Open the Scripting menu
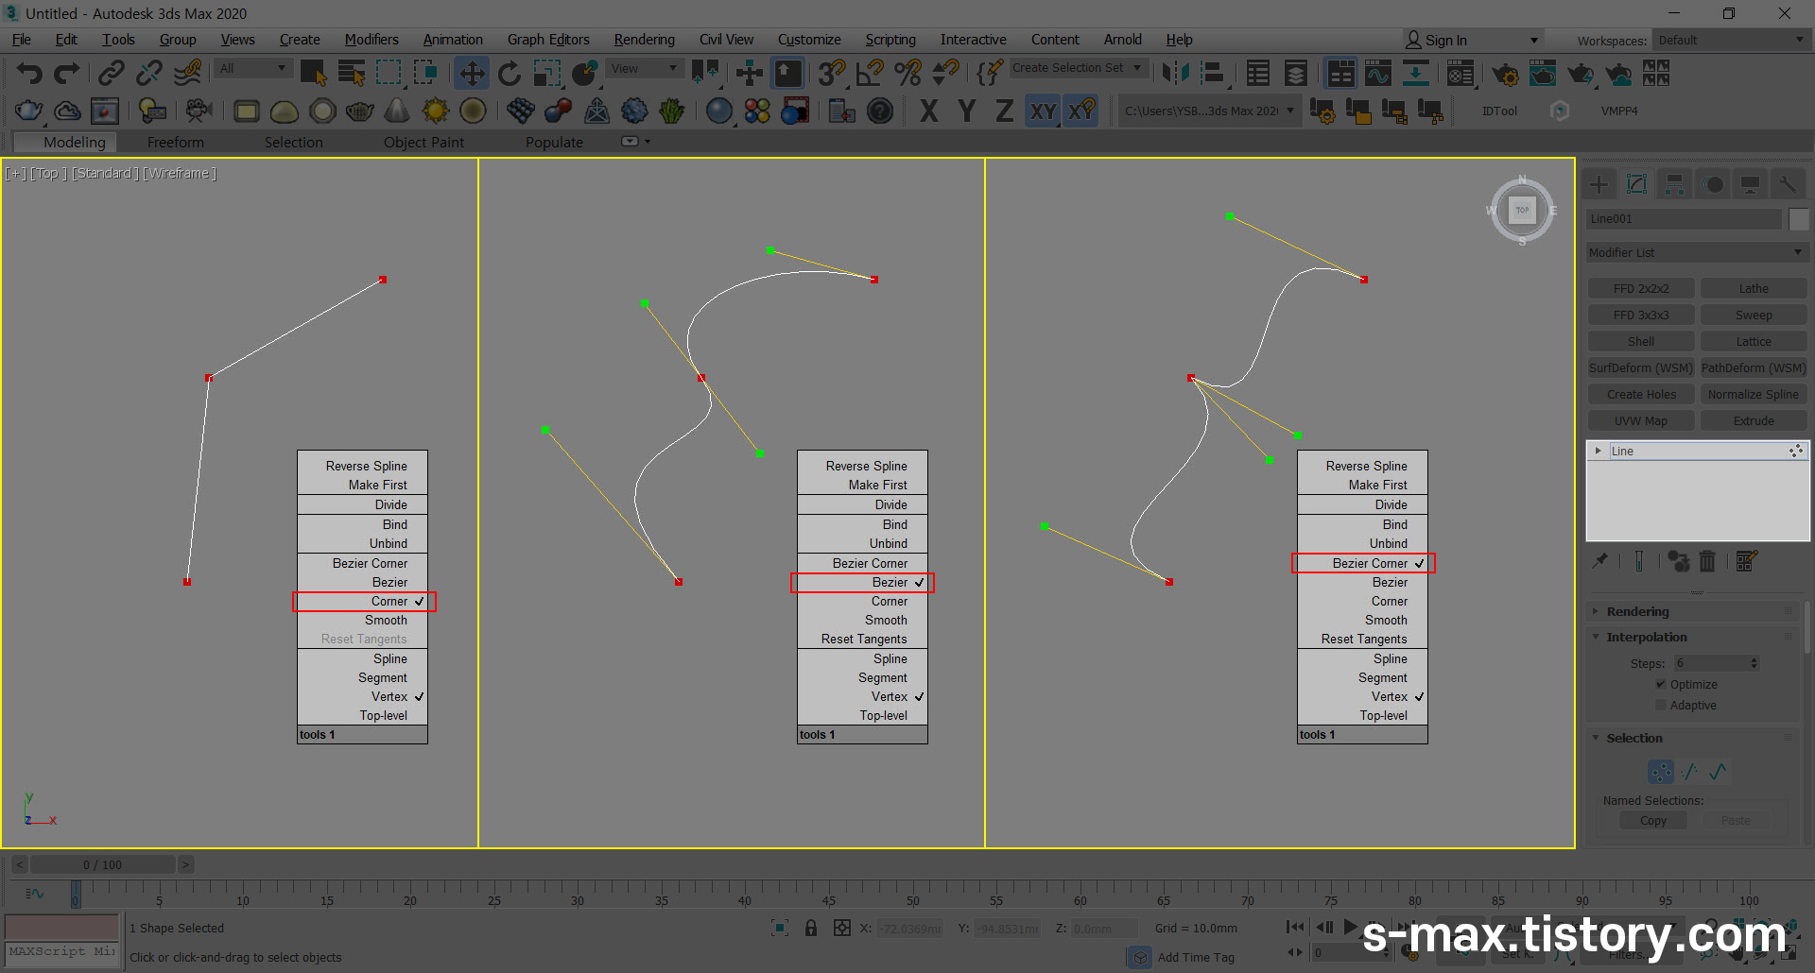Image resolution: width=1815 pixels, height=973 pixels. point(890,40)
